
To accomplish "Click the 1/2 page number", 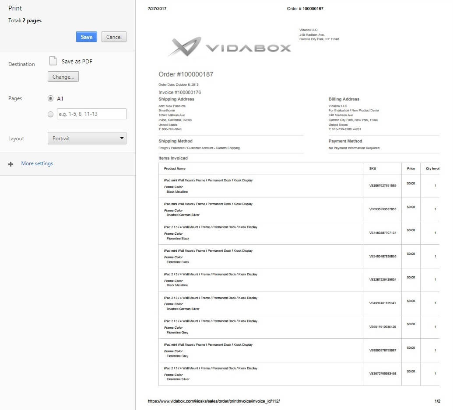I will coord(437,401).
